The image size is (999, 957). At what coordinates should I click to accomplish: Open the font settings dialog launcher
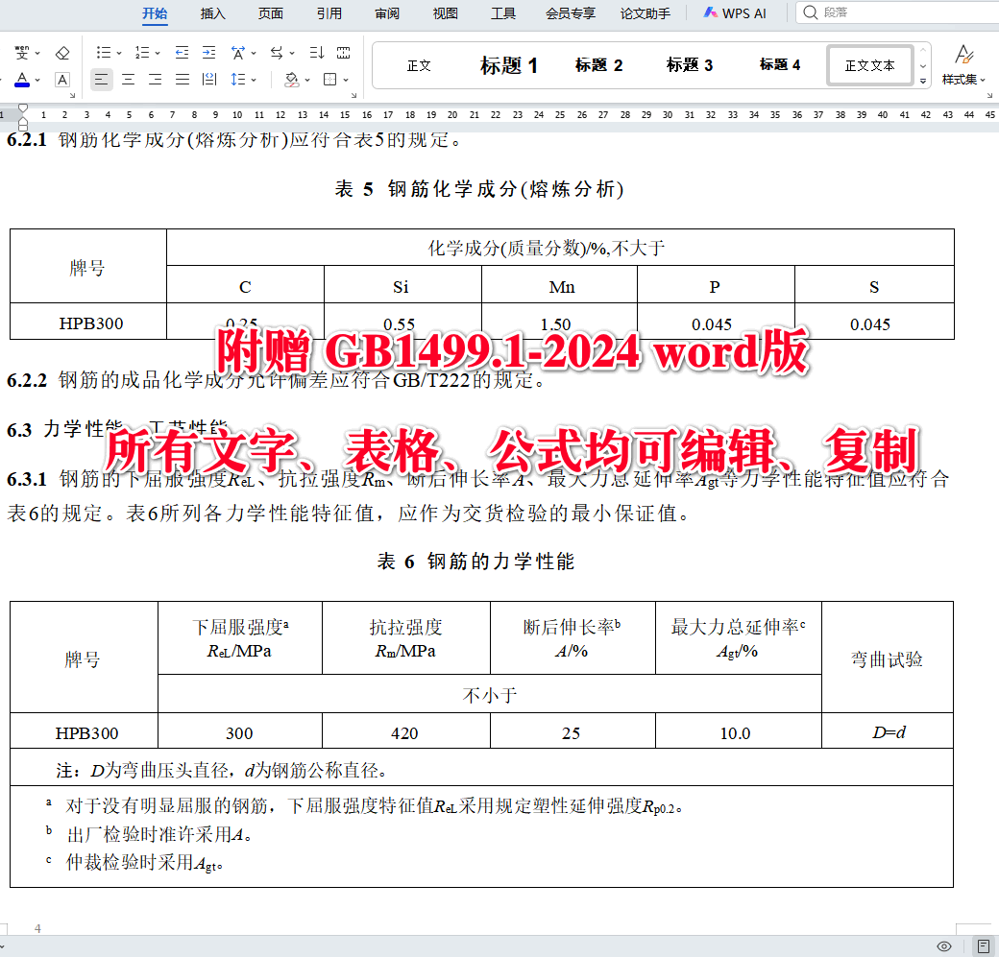coord(72,96)
